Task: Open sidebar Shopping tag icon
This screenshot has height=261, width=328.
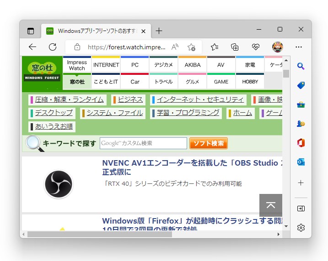Action: [x=301, y=85]
